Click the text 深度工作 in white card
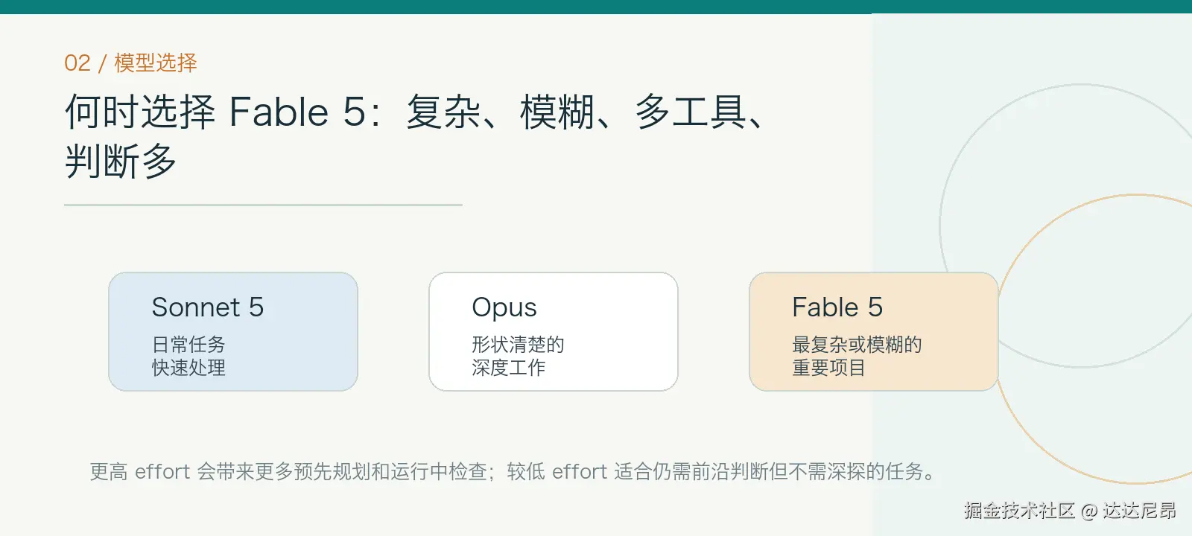 tap(509, 367)
